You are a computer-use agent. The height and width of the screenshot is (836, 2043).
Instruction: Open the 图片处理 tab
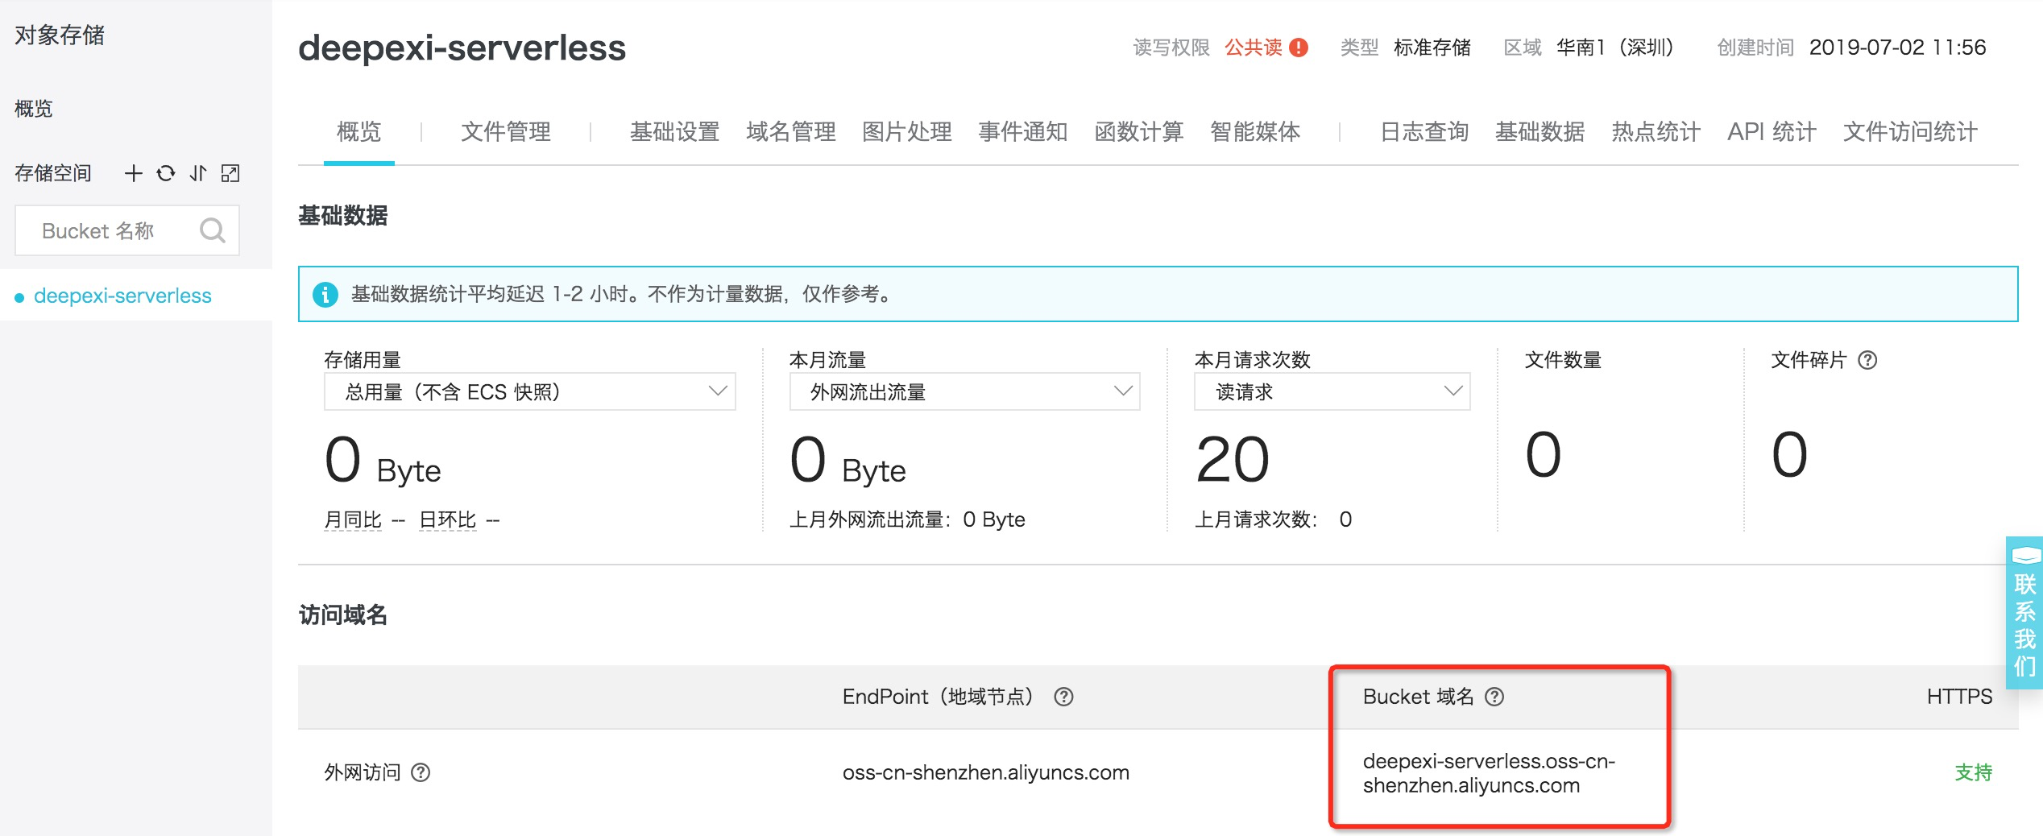(x=907, y=131)
